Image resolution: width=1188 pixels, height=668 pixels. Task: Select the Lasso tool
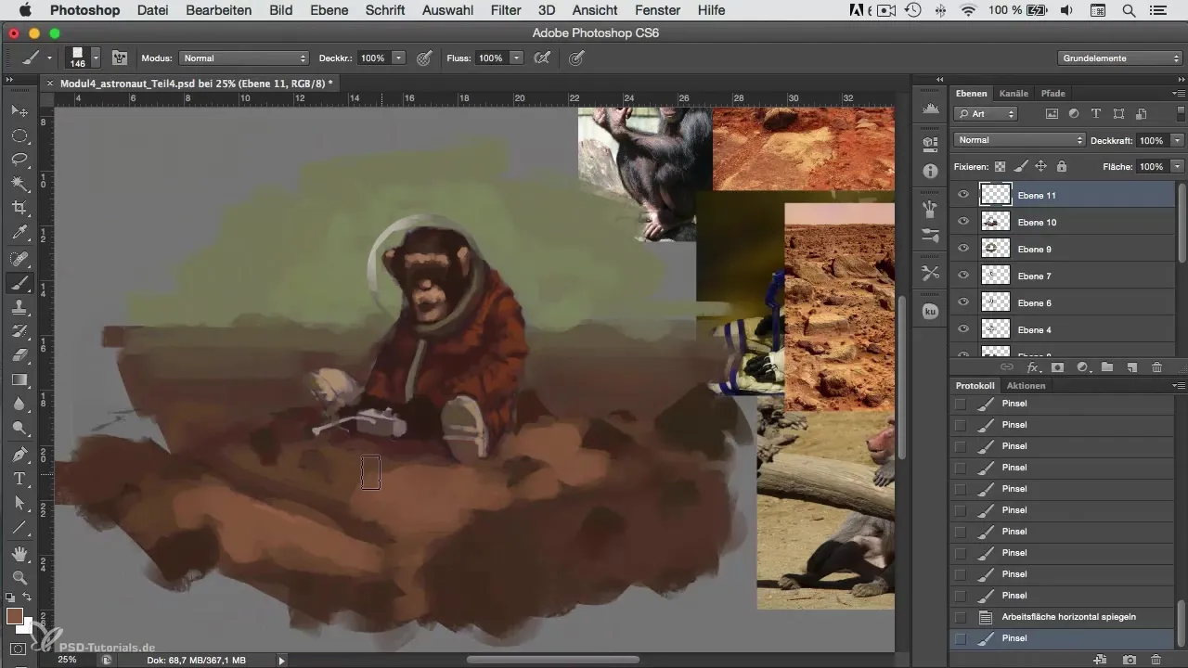(x=19, y=160)
